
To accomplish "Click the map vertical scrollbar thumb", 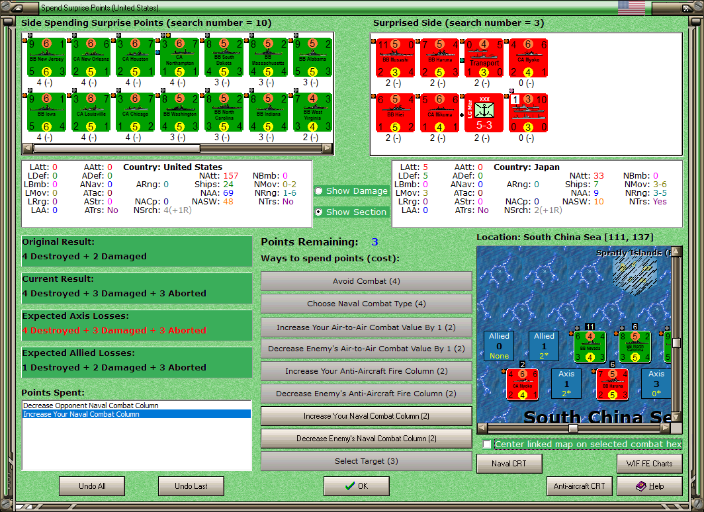I will click(x=676, y=343).
